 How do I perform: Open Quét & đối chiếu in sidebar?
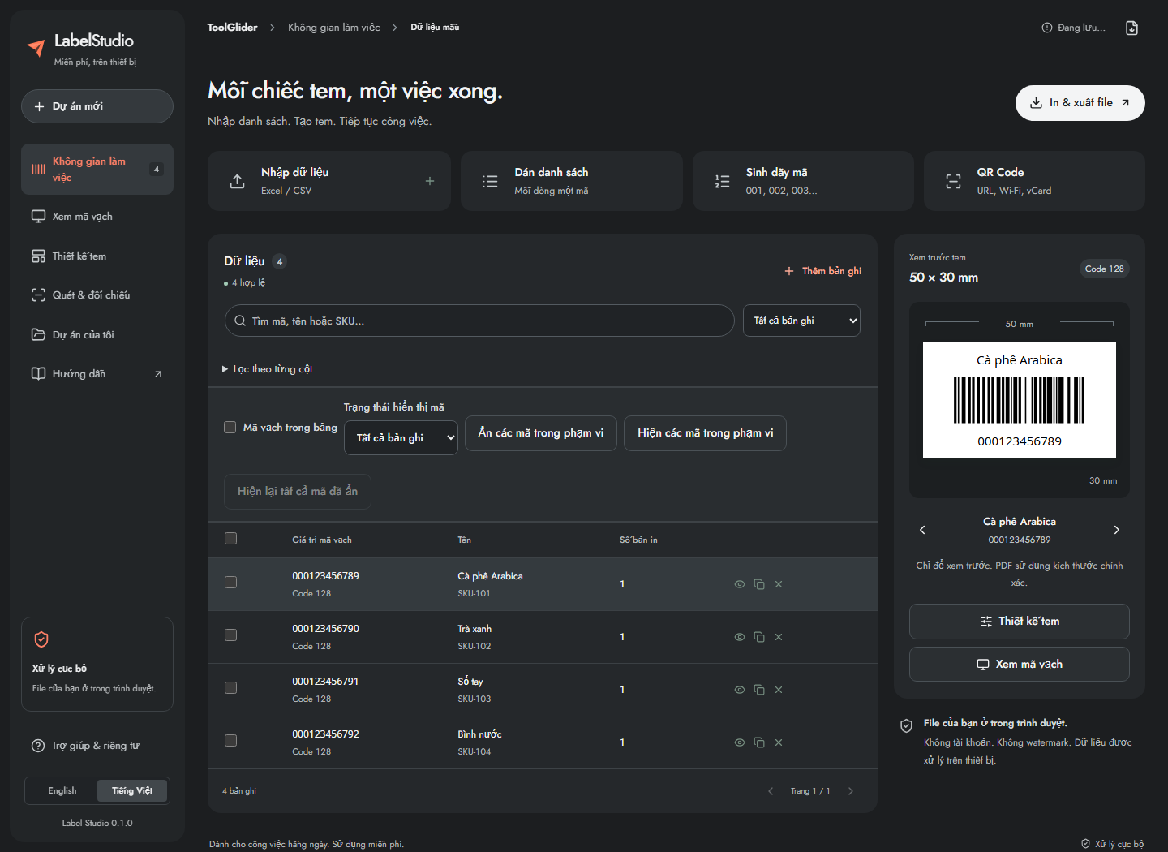[x=97, y=295]
